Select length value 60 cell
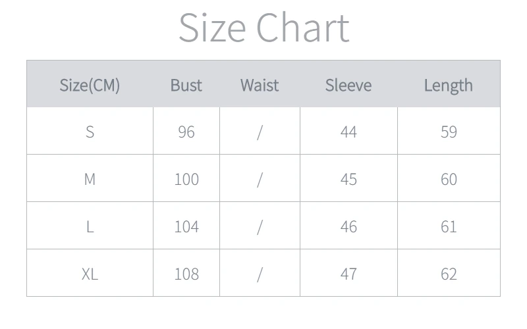 point(449,179)
